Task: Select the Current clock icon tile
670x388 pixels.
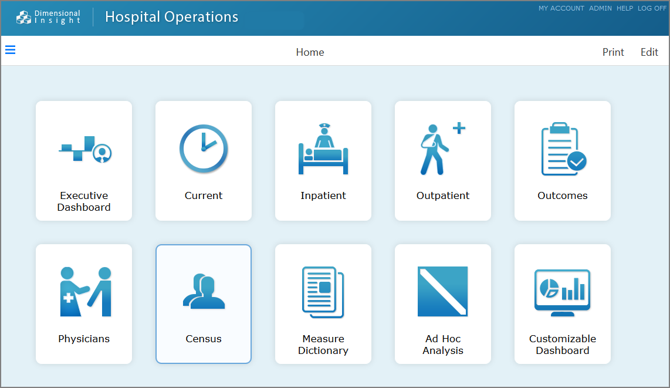Action: tap(204, 149)
